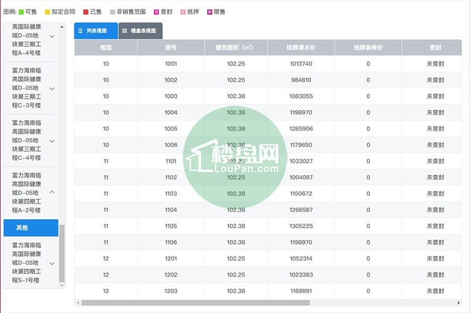Select room number 1101 cell
This screenshot has height=313, width=470.
[171, 161]
